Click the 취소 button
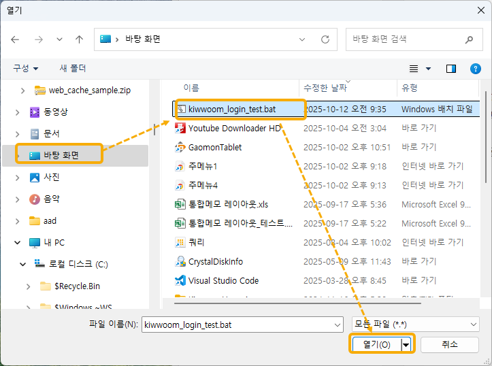The height and width of the screenshot is (366, 492). pyautogui.click(x=449, y=345)
